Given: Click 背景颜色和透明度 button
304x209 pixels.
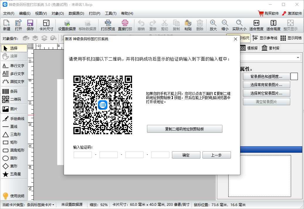Looking at the screenshot, I should coord(266,77).
